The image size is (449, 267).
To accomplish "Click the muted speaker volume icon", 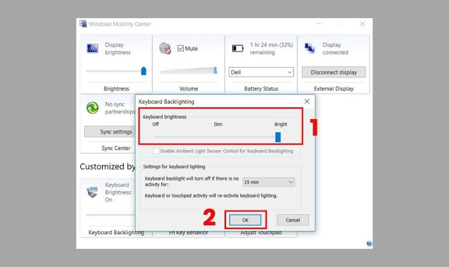I will pos(165,49).
